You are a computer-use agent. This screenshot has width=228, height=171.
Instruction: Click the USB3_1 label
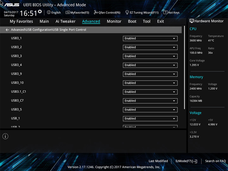(16, 38)
